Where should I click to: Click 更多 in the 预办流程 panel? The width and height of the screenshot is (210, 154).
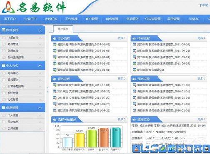click(201, 79)
